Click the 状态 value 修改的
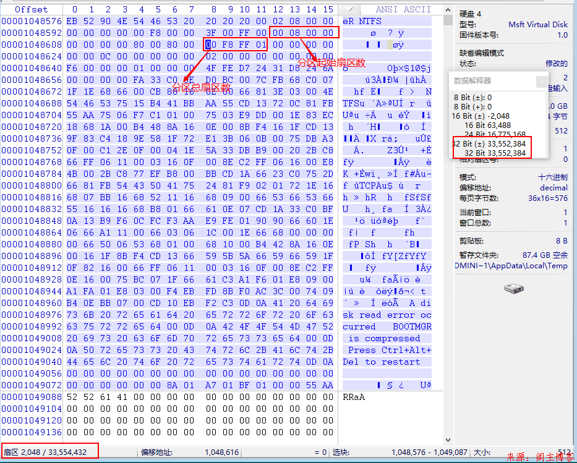This screenshot has width=577, height=463. (557, 64)
